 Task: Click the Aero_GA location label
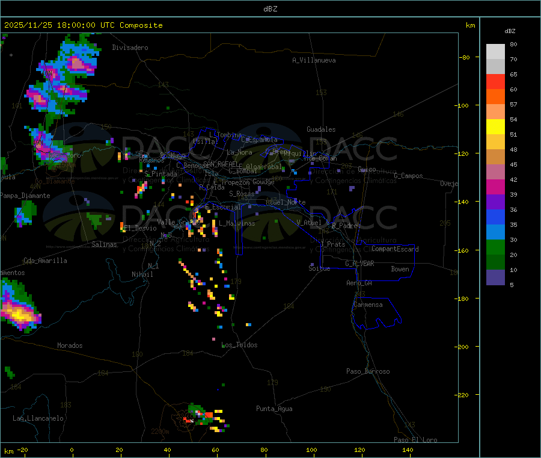359,283
